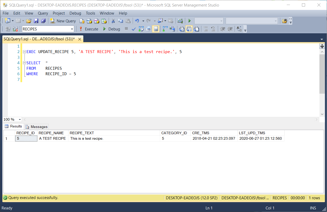Click the Execute query button
The image size is (327, 212).
pyautogui.click(x=89, y=29)
